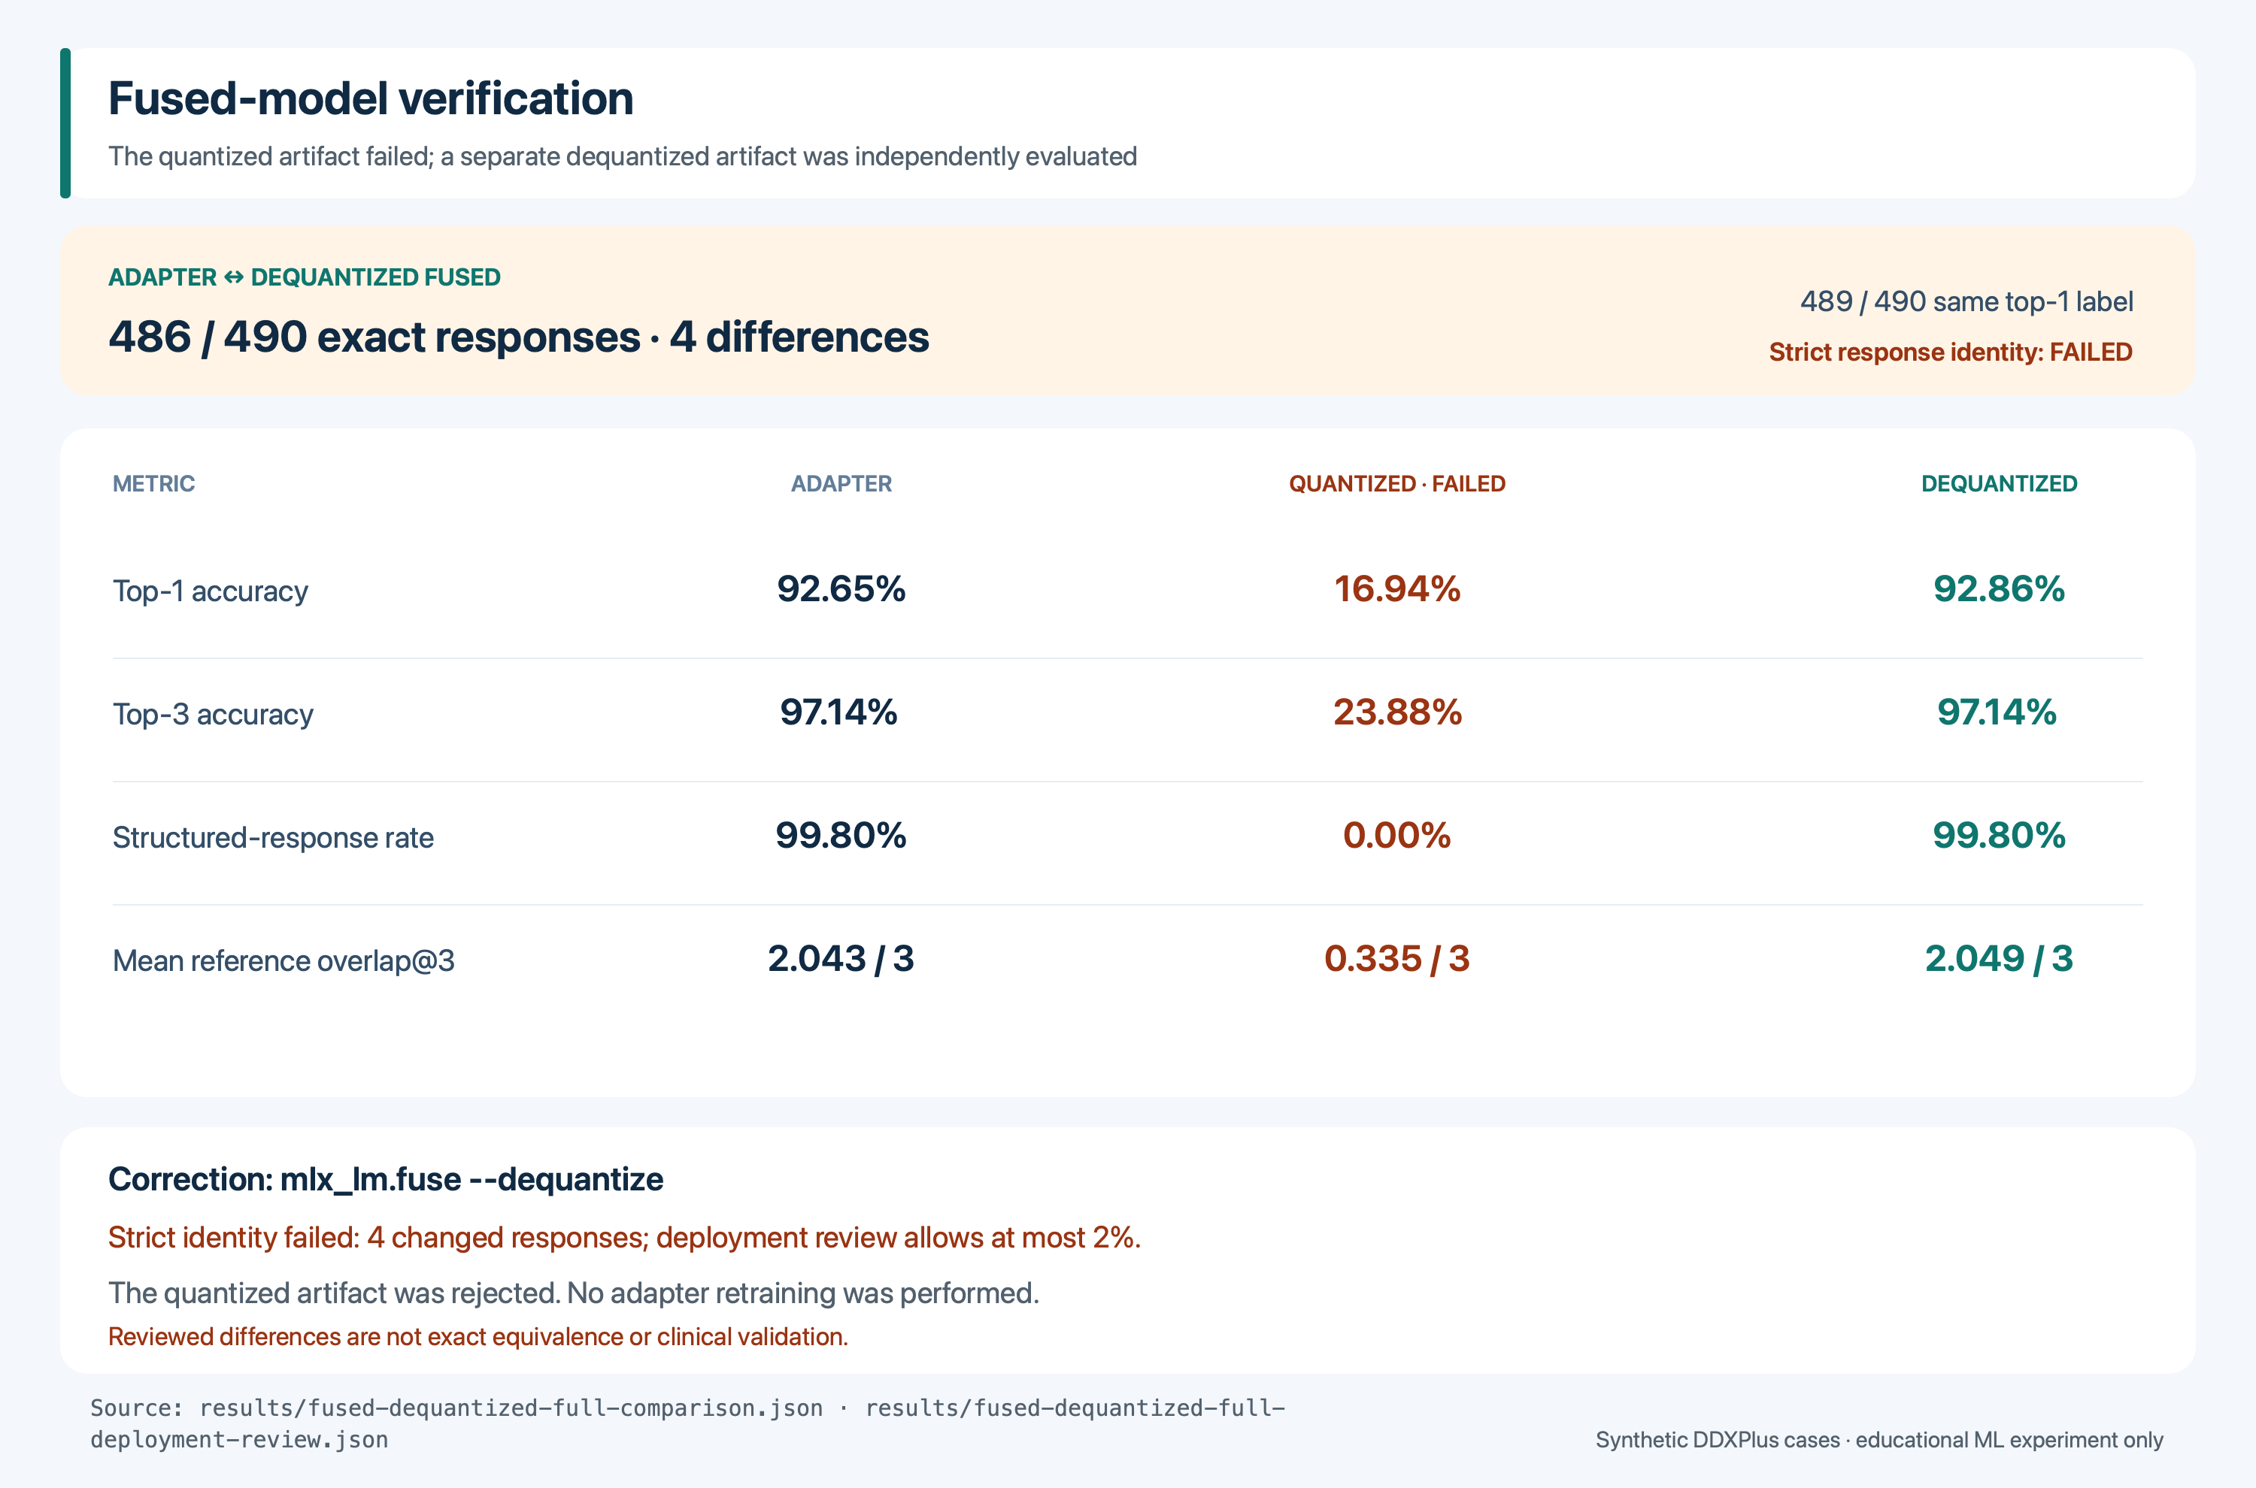Viewport: 2256px width, 1488px height.
Task: Click the ADAPTER column header
Action: pos(841,484)
